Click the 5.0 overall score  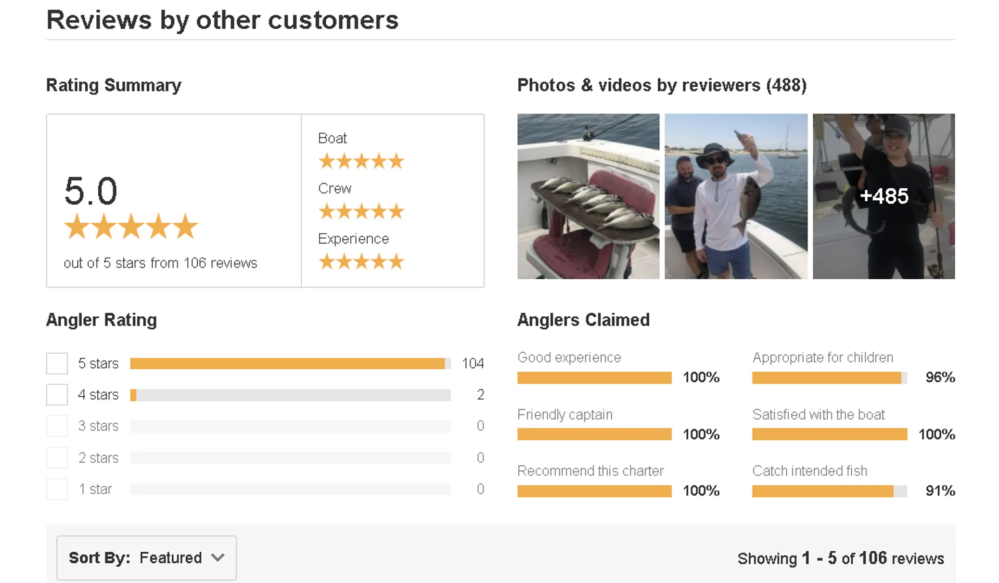tap(91, 191)
